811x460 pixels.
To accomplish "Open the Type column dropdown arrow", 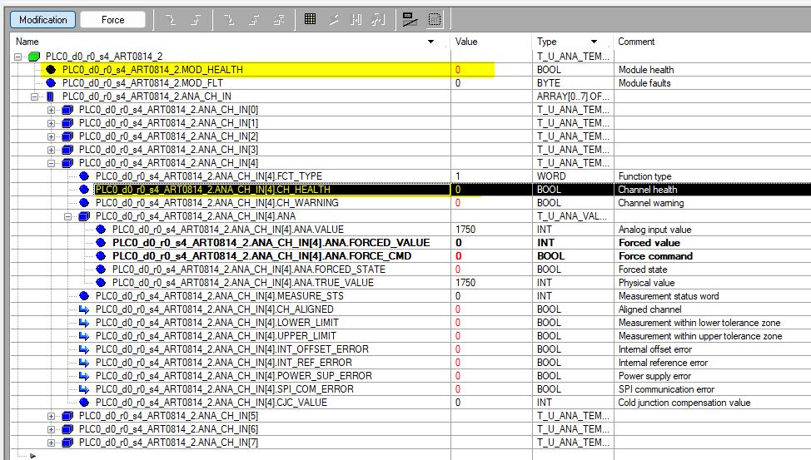I will (x=594, y=42).
